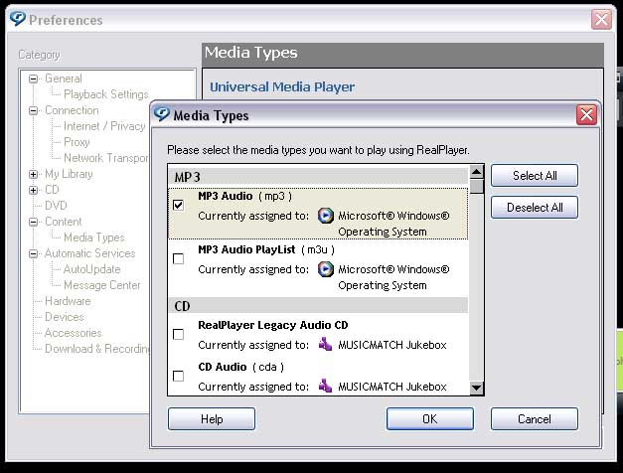Click the Deselect All button

click(x=535, y=207)
